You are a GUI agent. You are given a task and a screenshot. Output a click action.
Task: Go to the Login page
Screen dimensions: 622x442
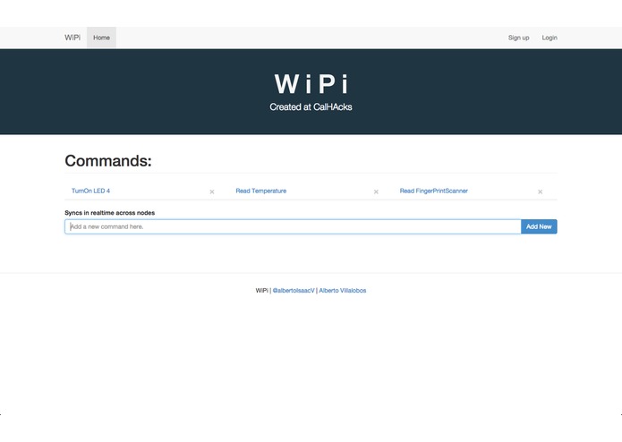tap(550, 38)
